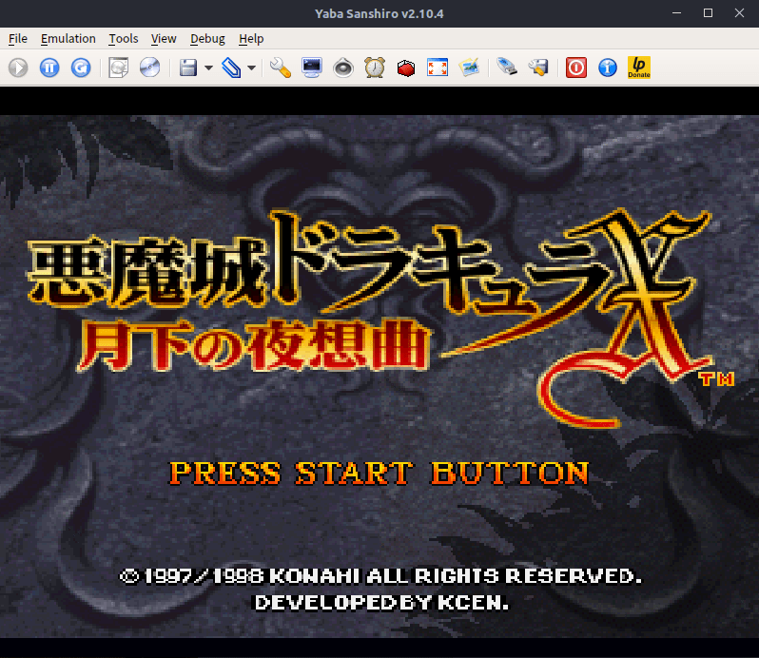Open the CD image file icon
Image resolution: width=759 pixels, height=658 pixels.
[x=119, y=68]
